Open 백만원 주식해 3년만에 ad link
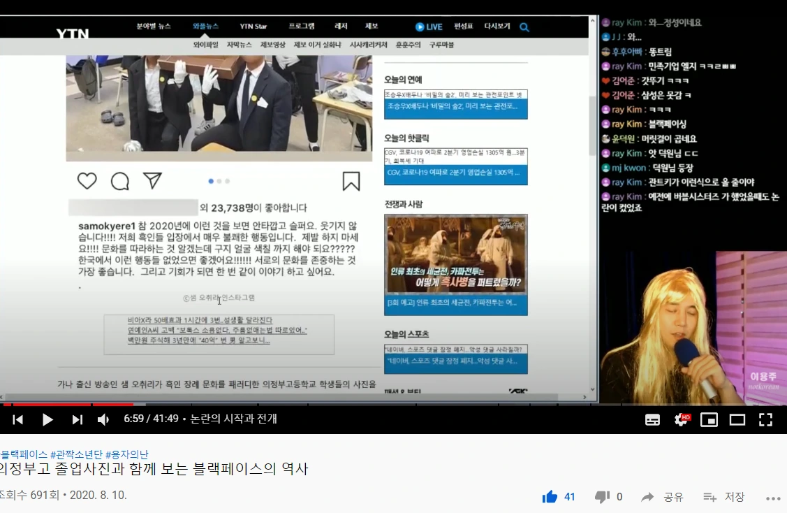Screen dimensions: 787x513 click(199, 340)
